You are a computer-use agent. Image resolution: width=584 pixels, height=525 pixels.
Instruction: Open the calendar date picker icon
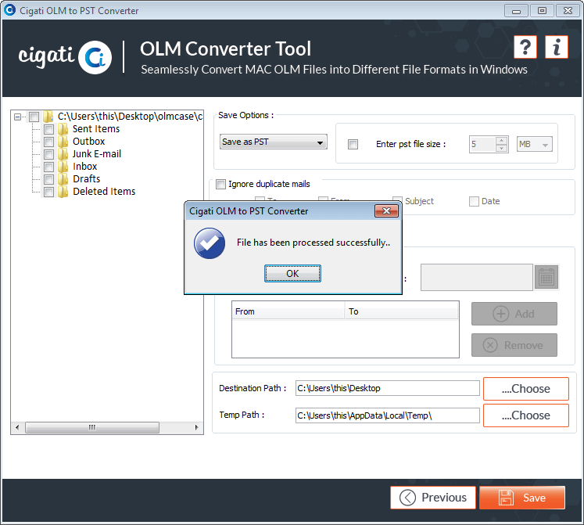click(546, 277)
